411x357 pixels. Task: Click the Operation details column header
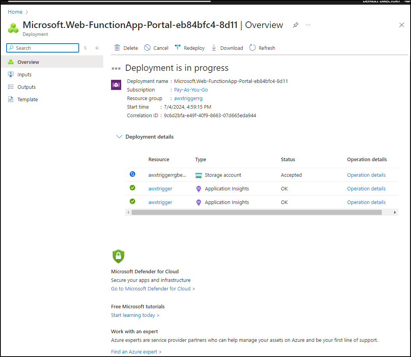pos(367,160)
